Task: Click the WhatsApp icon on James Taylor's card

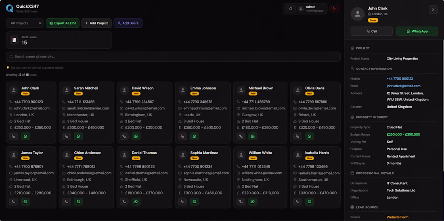Action: coord(25,202)
